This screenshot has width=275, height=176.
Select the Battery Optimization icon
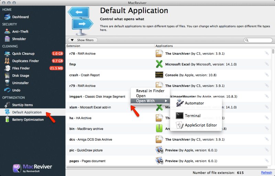7,119
